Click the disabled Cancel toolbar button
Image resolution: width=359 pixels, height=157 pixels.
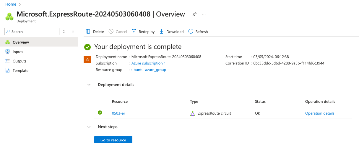(x=118, y=32)
